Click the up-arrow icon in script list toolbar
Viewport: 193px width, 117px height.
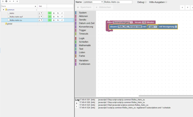click(x=10, y=1)
